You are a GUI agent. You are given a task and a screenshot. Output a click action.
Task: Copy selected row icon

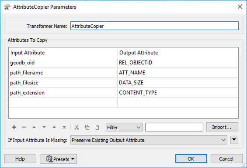87,127
